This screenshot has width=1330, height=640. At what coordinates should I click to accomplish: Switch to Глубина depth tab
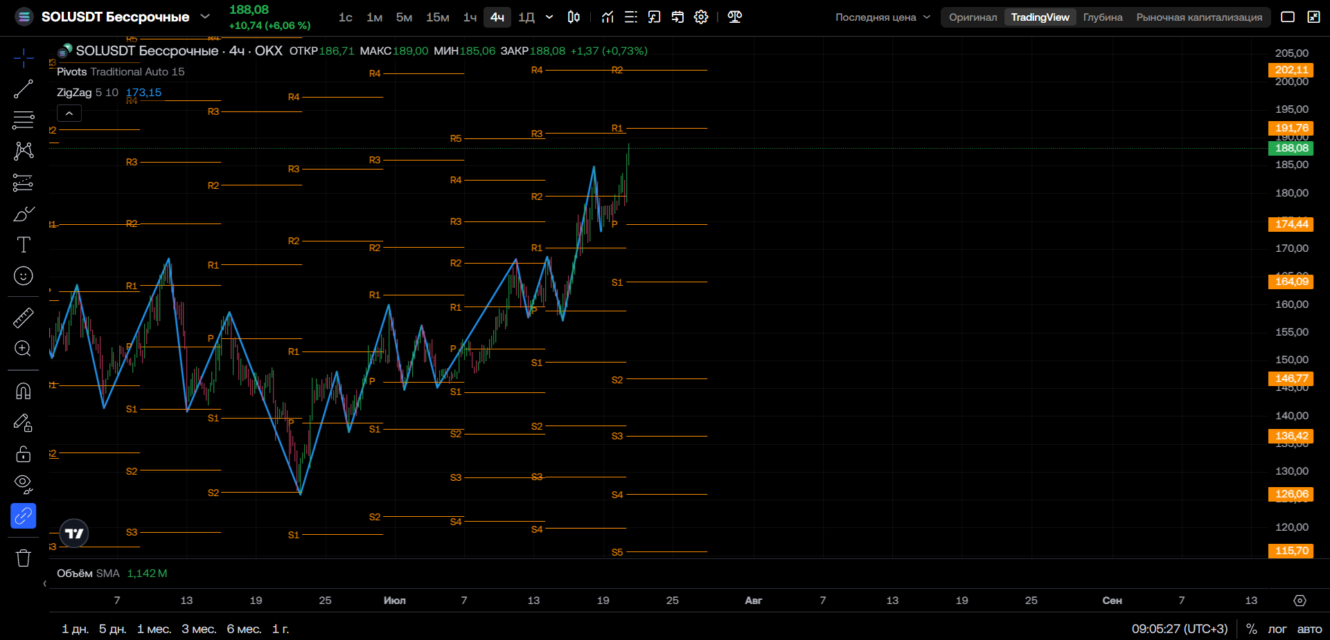[x=1103, y=17]
